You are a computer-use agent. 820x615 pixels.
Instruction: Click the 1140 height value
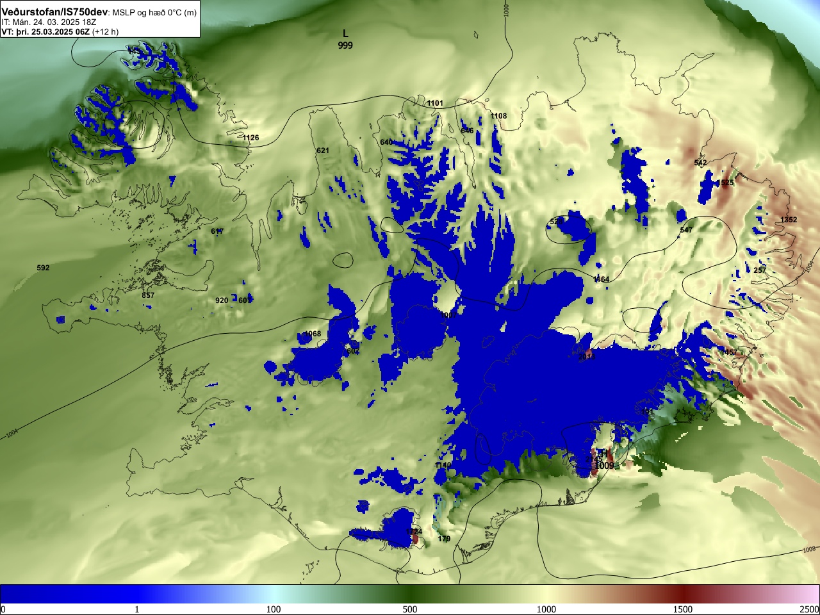click(443, 465)
